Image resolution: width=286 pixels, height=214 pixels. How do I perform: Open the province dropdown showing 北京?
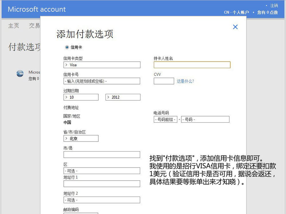point(81,138)
